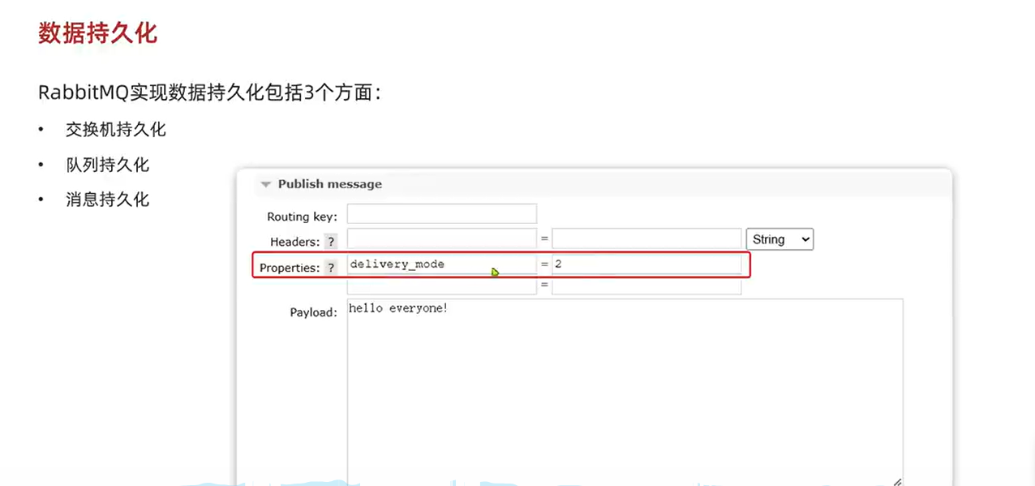This screenshot has width=1035, height=486.
Task: Click the 队列持久化 bullet text
Action: (x=108, y=165)
